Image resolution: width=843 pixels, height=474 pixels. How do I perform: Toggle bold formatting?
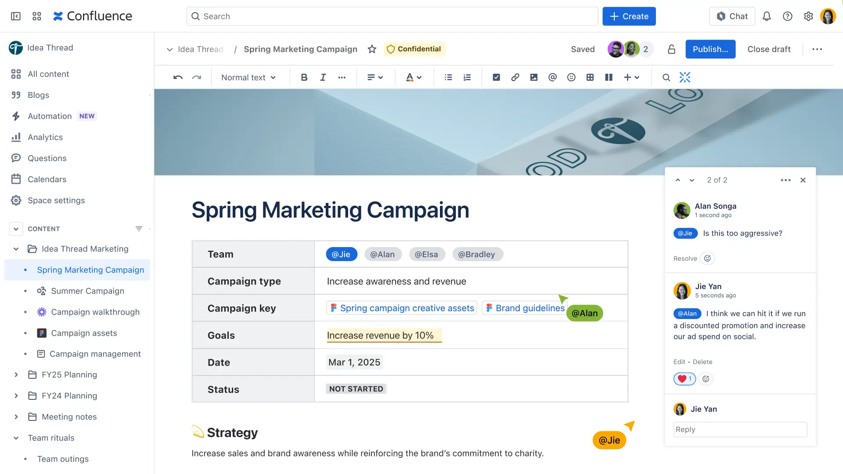[x=304, y=77]
